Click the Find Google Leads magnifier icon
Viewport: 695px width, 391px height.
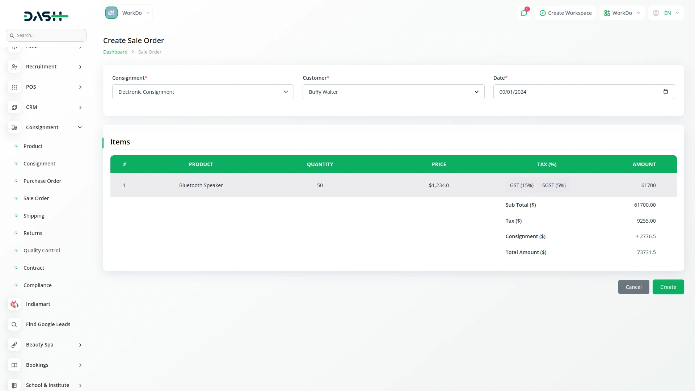[14, 324]
